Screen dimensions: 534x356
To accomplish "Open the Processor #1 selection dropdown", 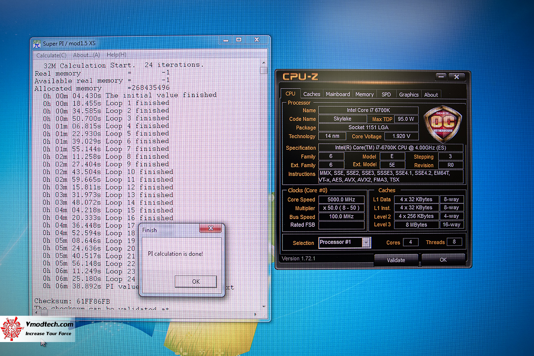I will pyautogui.click(x=366, y=242).
